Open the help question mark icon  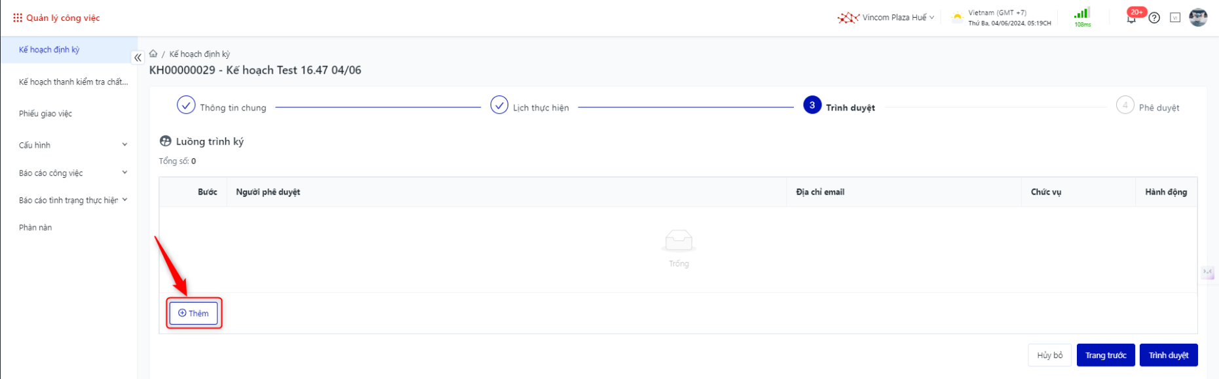click(x=1154, y=18)
